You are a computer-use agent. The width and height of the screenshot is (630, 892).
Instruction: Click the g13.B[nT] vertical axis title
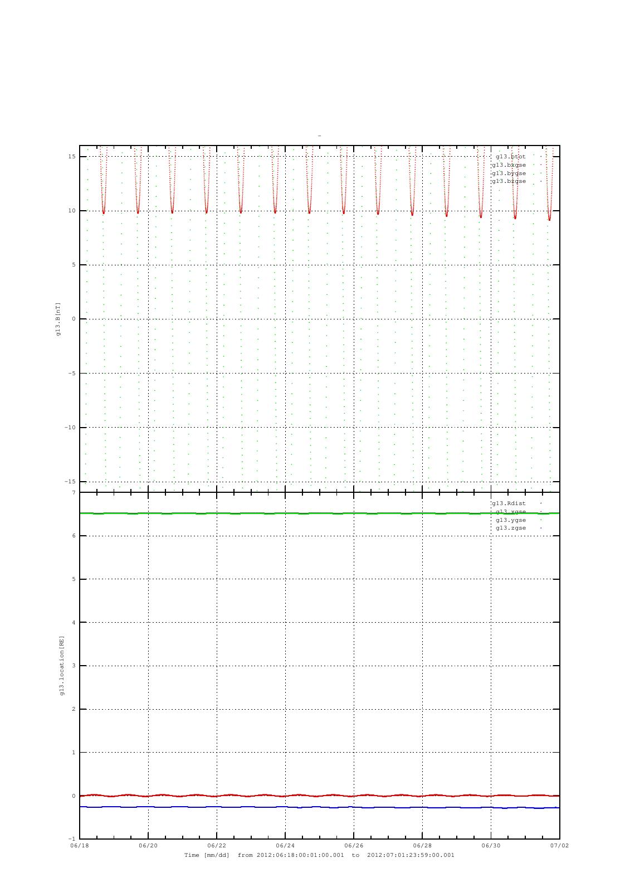[58, 319]
